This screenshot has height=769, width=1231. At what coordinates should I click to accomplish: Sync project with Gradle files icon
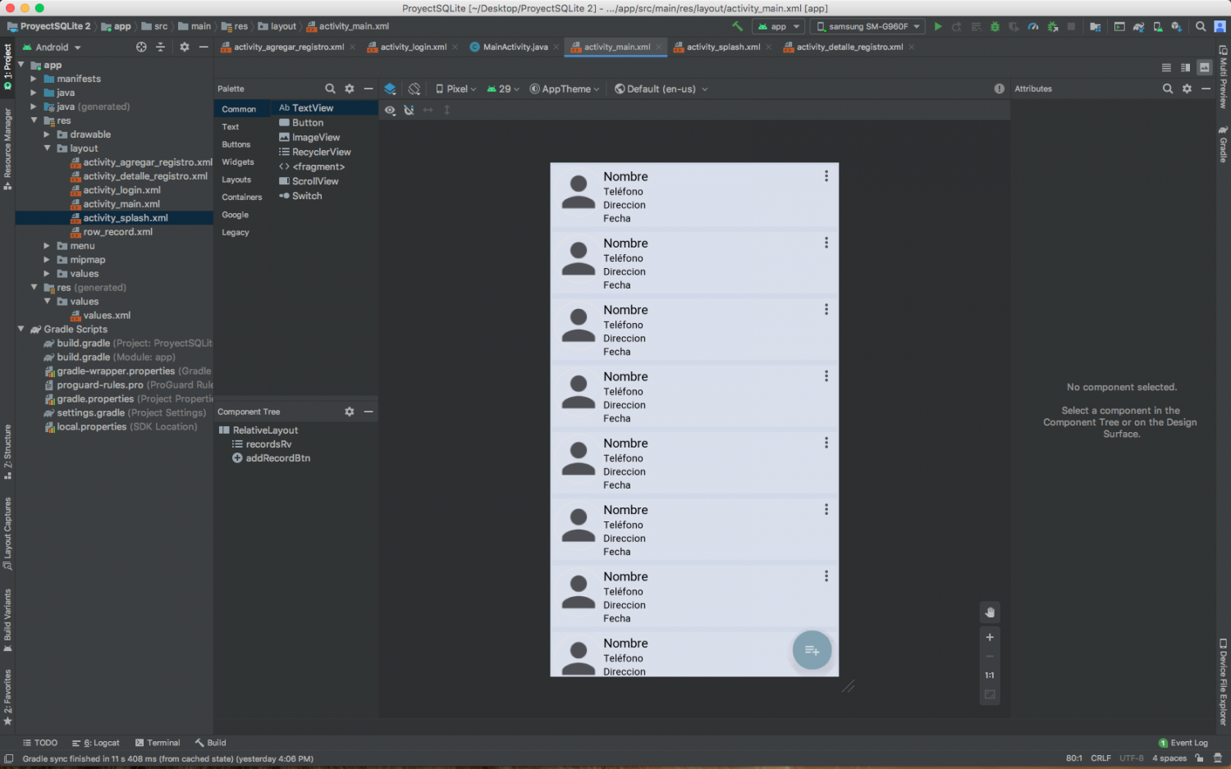[x=1138, y=26]
